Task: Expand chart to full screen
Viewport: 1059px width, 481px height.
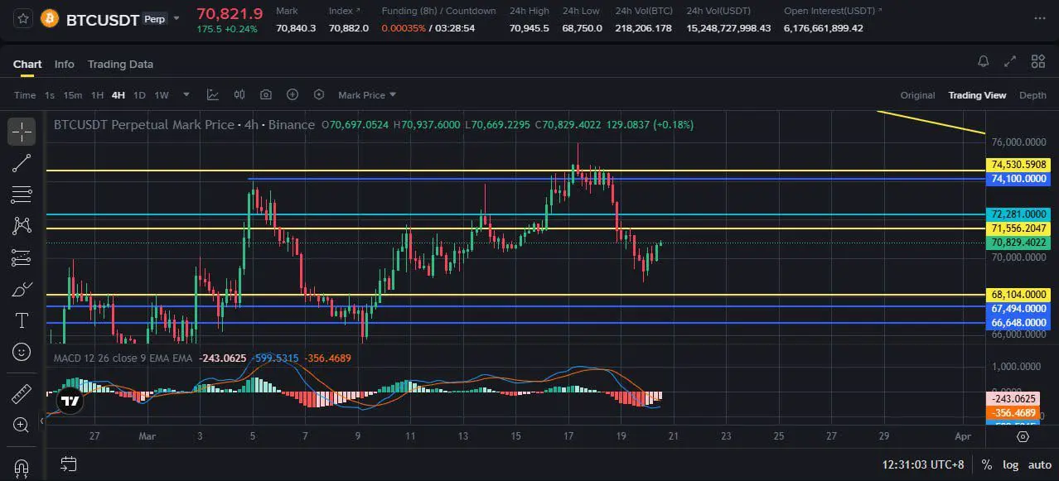Action: [x=1010, y=61]
